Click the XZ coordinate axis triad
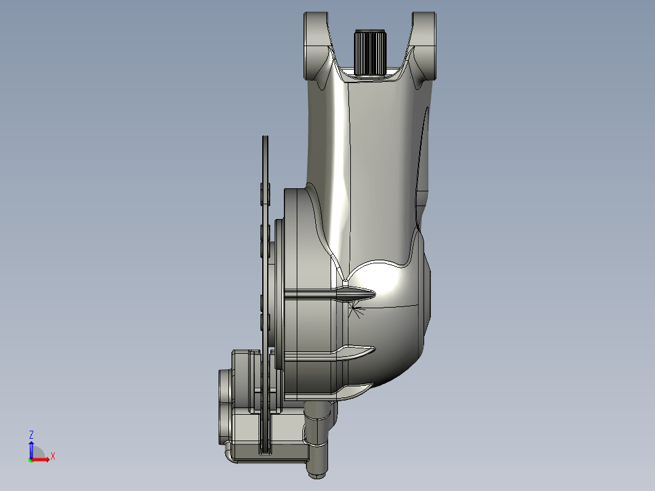 tap(41, 447)
